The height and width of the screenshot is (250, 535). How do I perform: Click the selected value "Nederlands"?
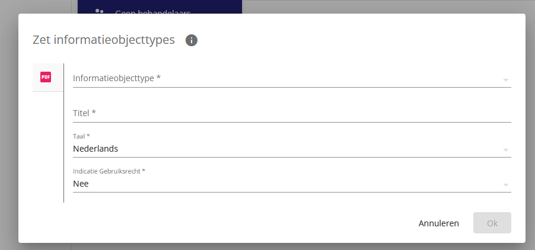point(95,149)
